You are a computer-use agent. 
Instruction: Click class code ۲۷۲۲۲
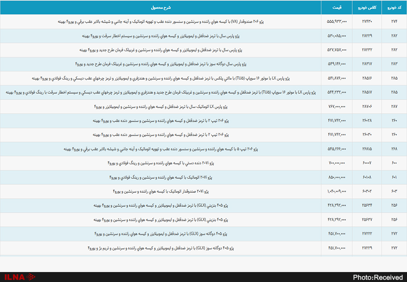tap(367, 234)
